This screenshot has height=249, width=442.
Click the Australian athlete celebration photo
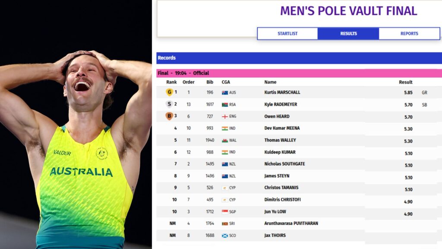tap(76, 124)
